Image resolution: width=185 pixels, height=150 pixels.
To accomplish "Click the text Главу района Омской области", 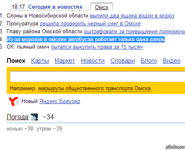I will click(44, 32).
